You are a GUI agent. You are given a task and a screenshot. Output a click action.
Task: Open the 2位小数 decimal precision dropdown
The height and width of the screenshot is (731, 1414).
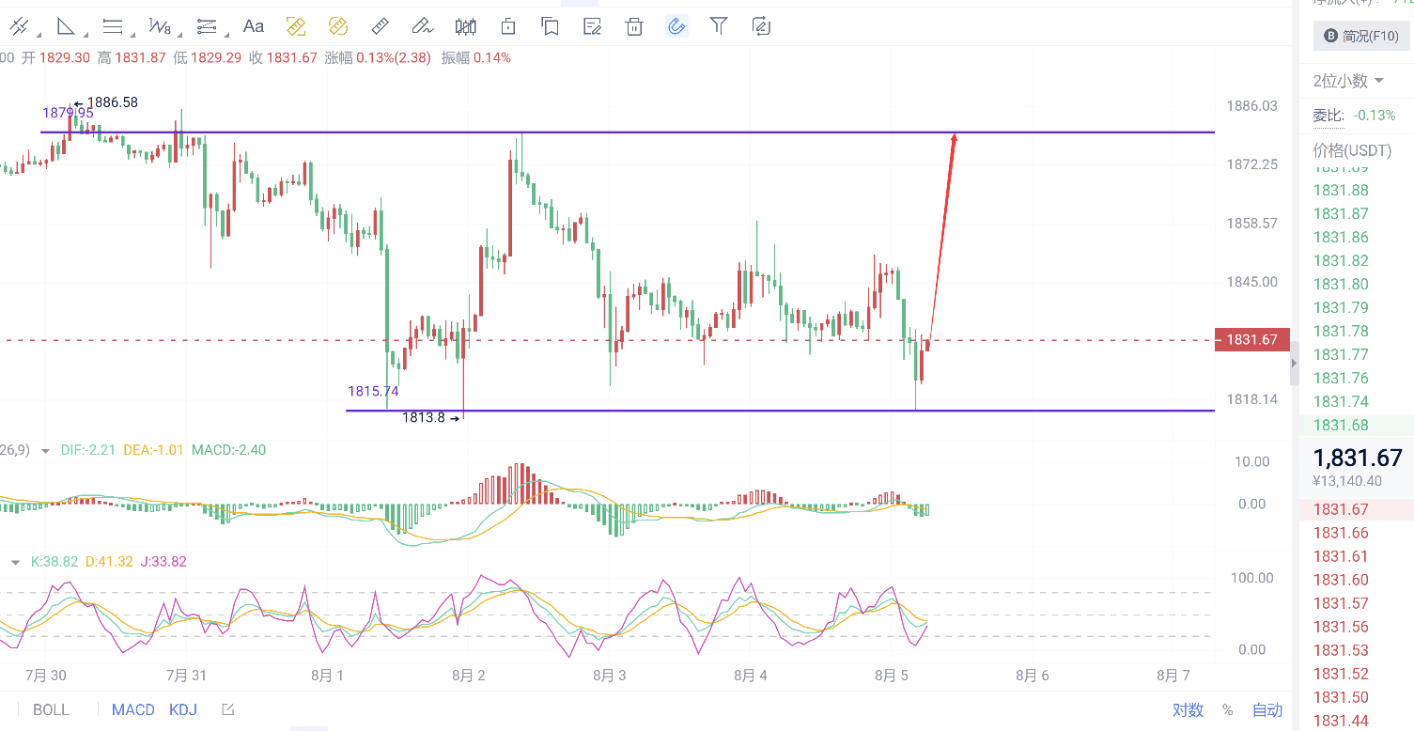pos(1341,81)
